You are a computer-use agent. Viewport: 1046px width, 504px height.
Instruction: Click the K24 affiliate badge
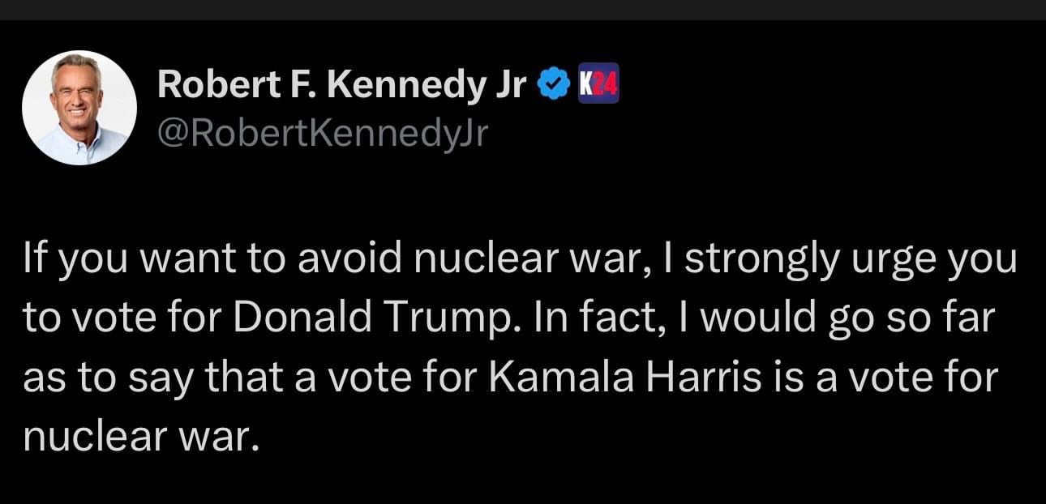click(x=598, y=83)
